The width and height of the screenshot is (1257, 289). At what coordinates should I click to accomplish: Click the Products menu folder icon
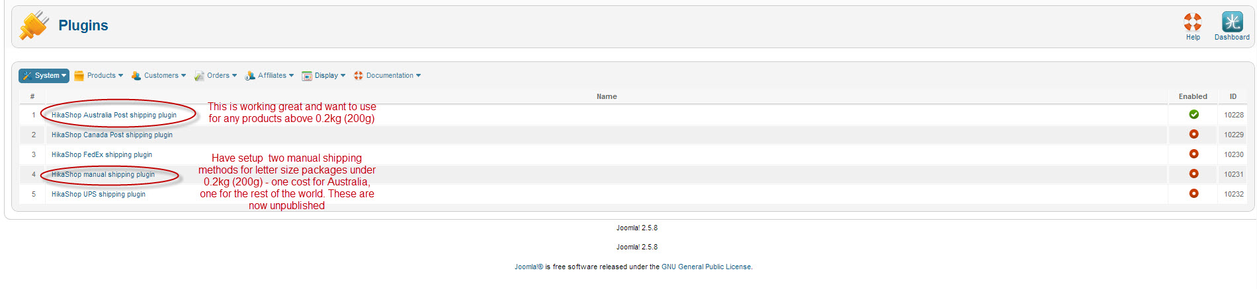[x=79, y=76]
